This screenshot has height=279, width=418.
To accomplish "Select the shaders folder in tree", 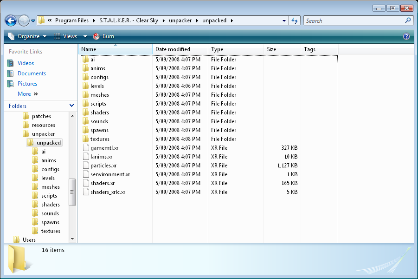I will click(50, 205).
